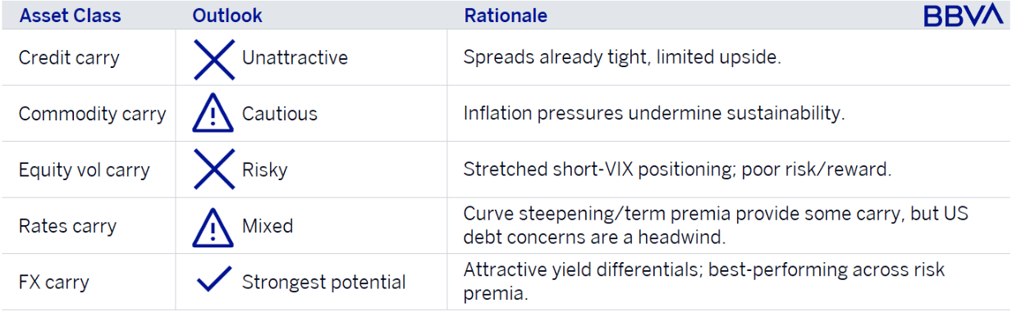
Task: Click the BBVA logo
Action: click(963, 15)
